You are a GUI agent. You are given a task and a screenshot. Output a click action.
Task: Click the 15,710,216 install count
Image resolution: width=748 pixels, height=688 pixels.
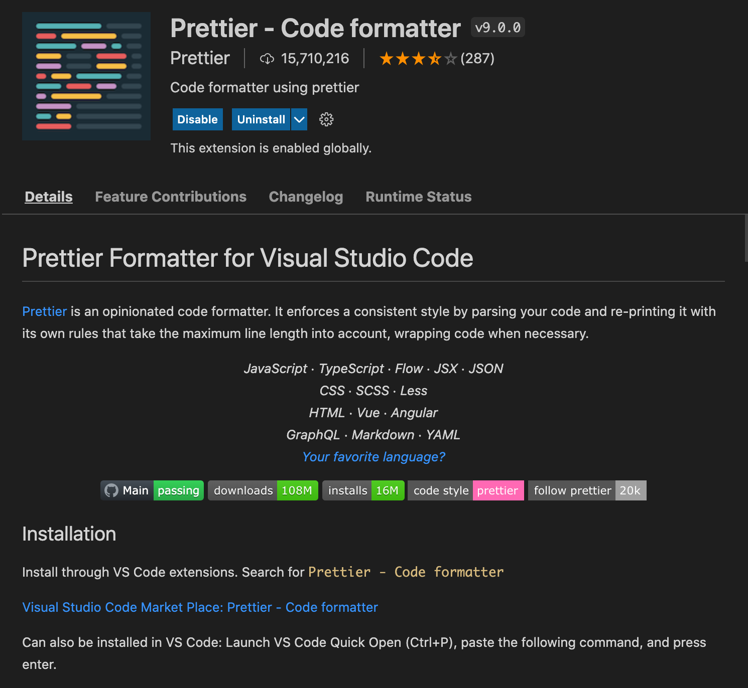click(x=315, y=59)
